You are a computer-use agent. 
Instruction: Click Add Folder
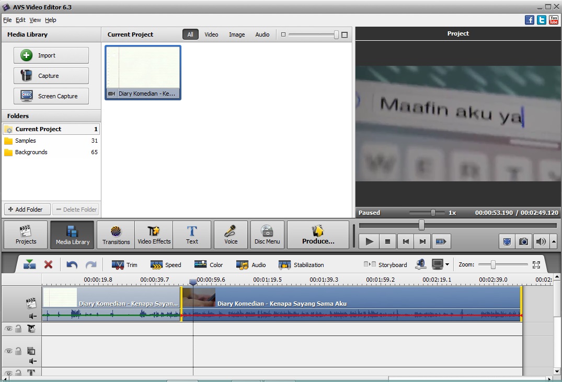(27, 209)
